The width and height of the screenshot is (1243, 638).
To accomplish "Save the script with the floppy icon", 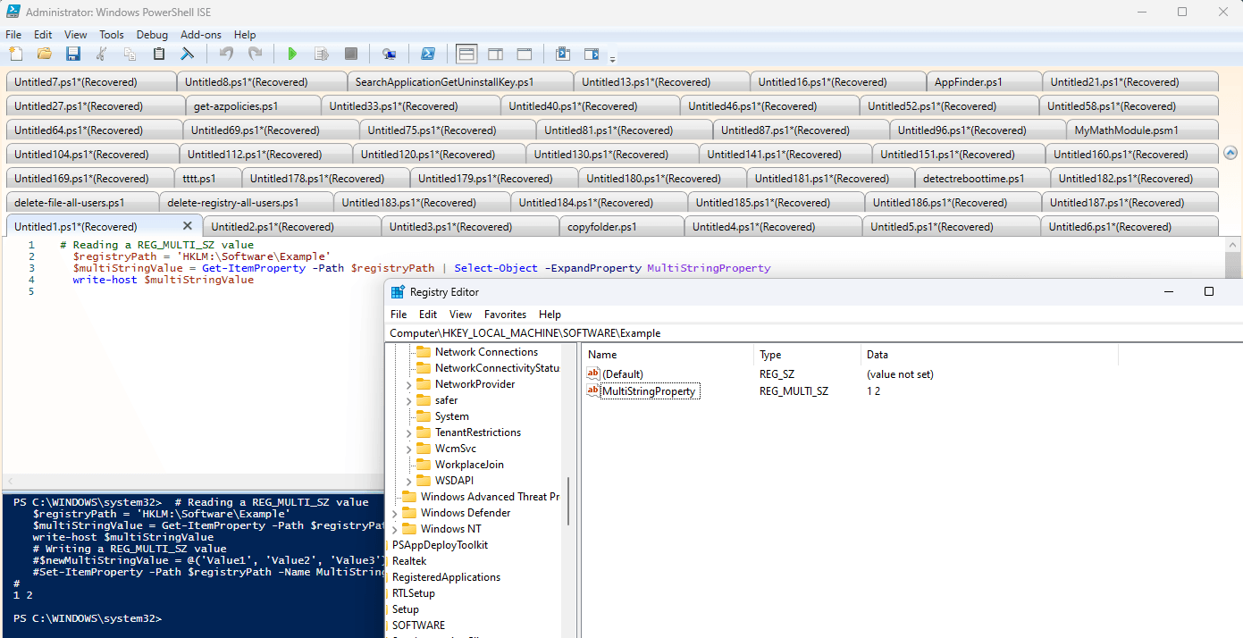I will click(x=72, y=54).
